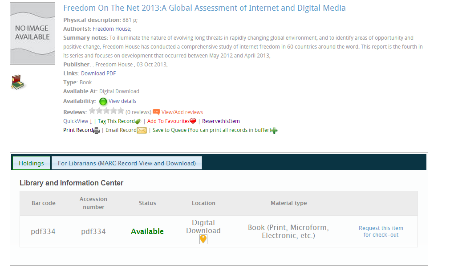The image size is (450, 275).
Task: Click Request this item for check-out
Action: [x=381, y=231]
